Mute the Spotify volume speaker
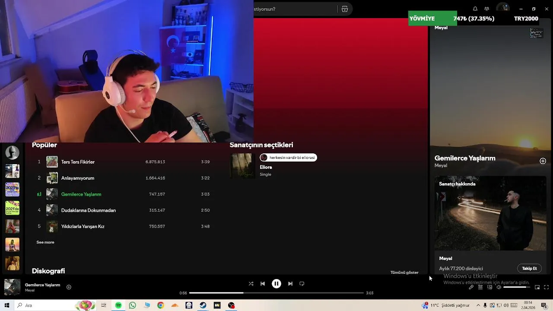 (499, 287)
